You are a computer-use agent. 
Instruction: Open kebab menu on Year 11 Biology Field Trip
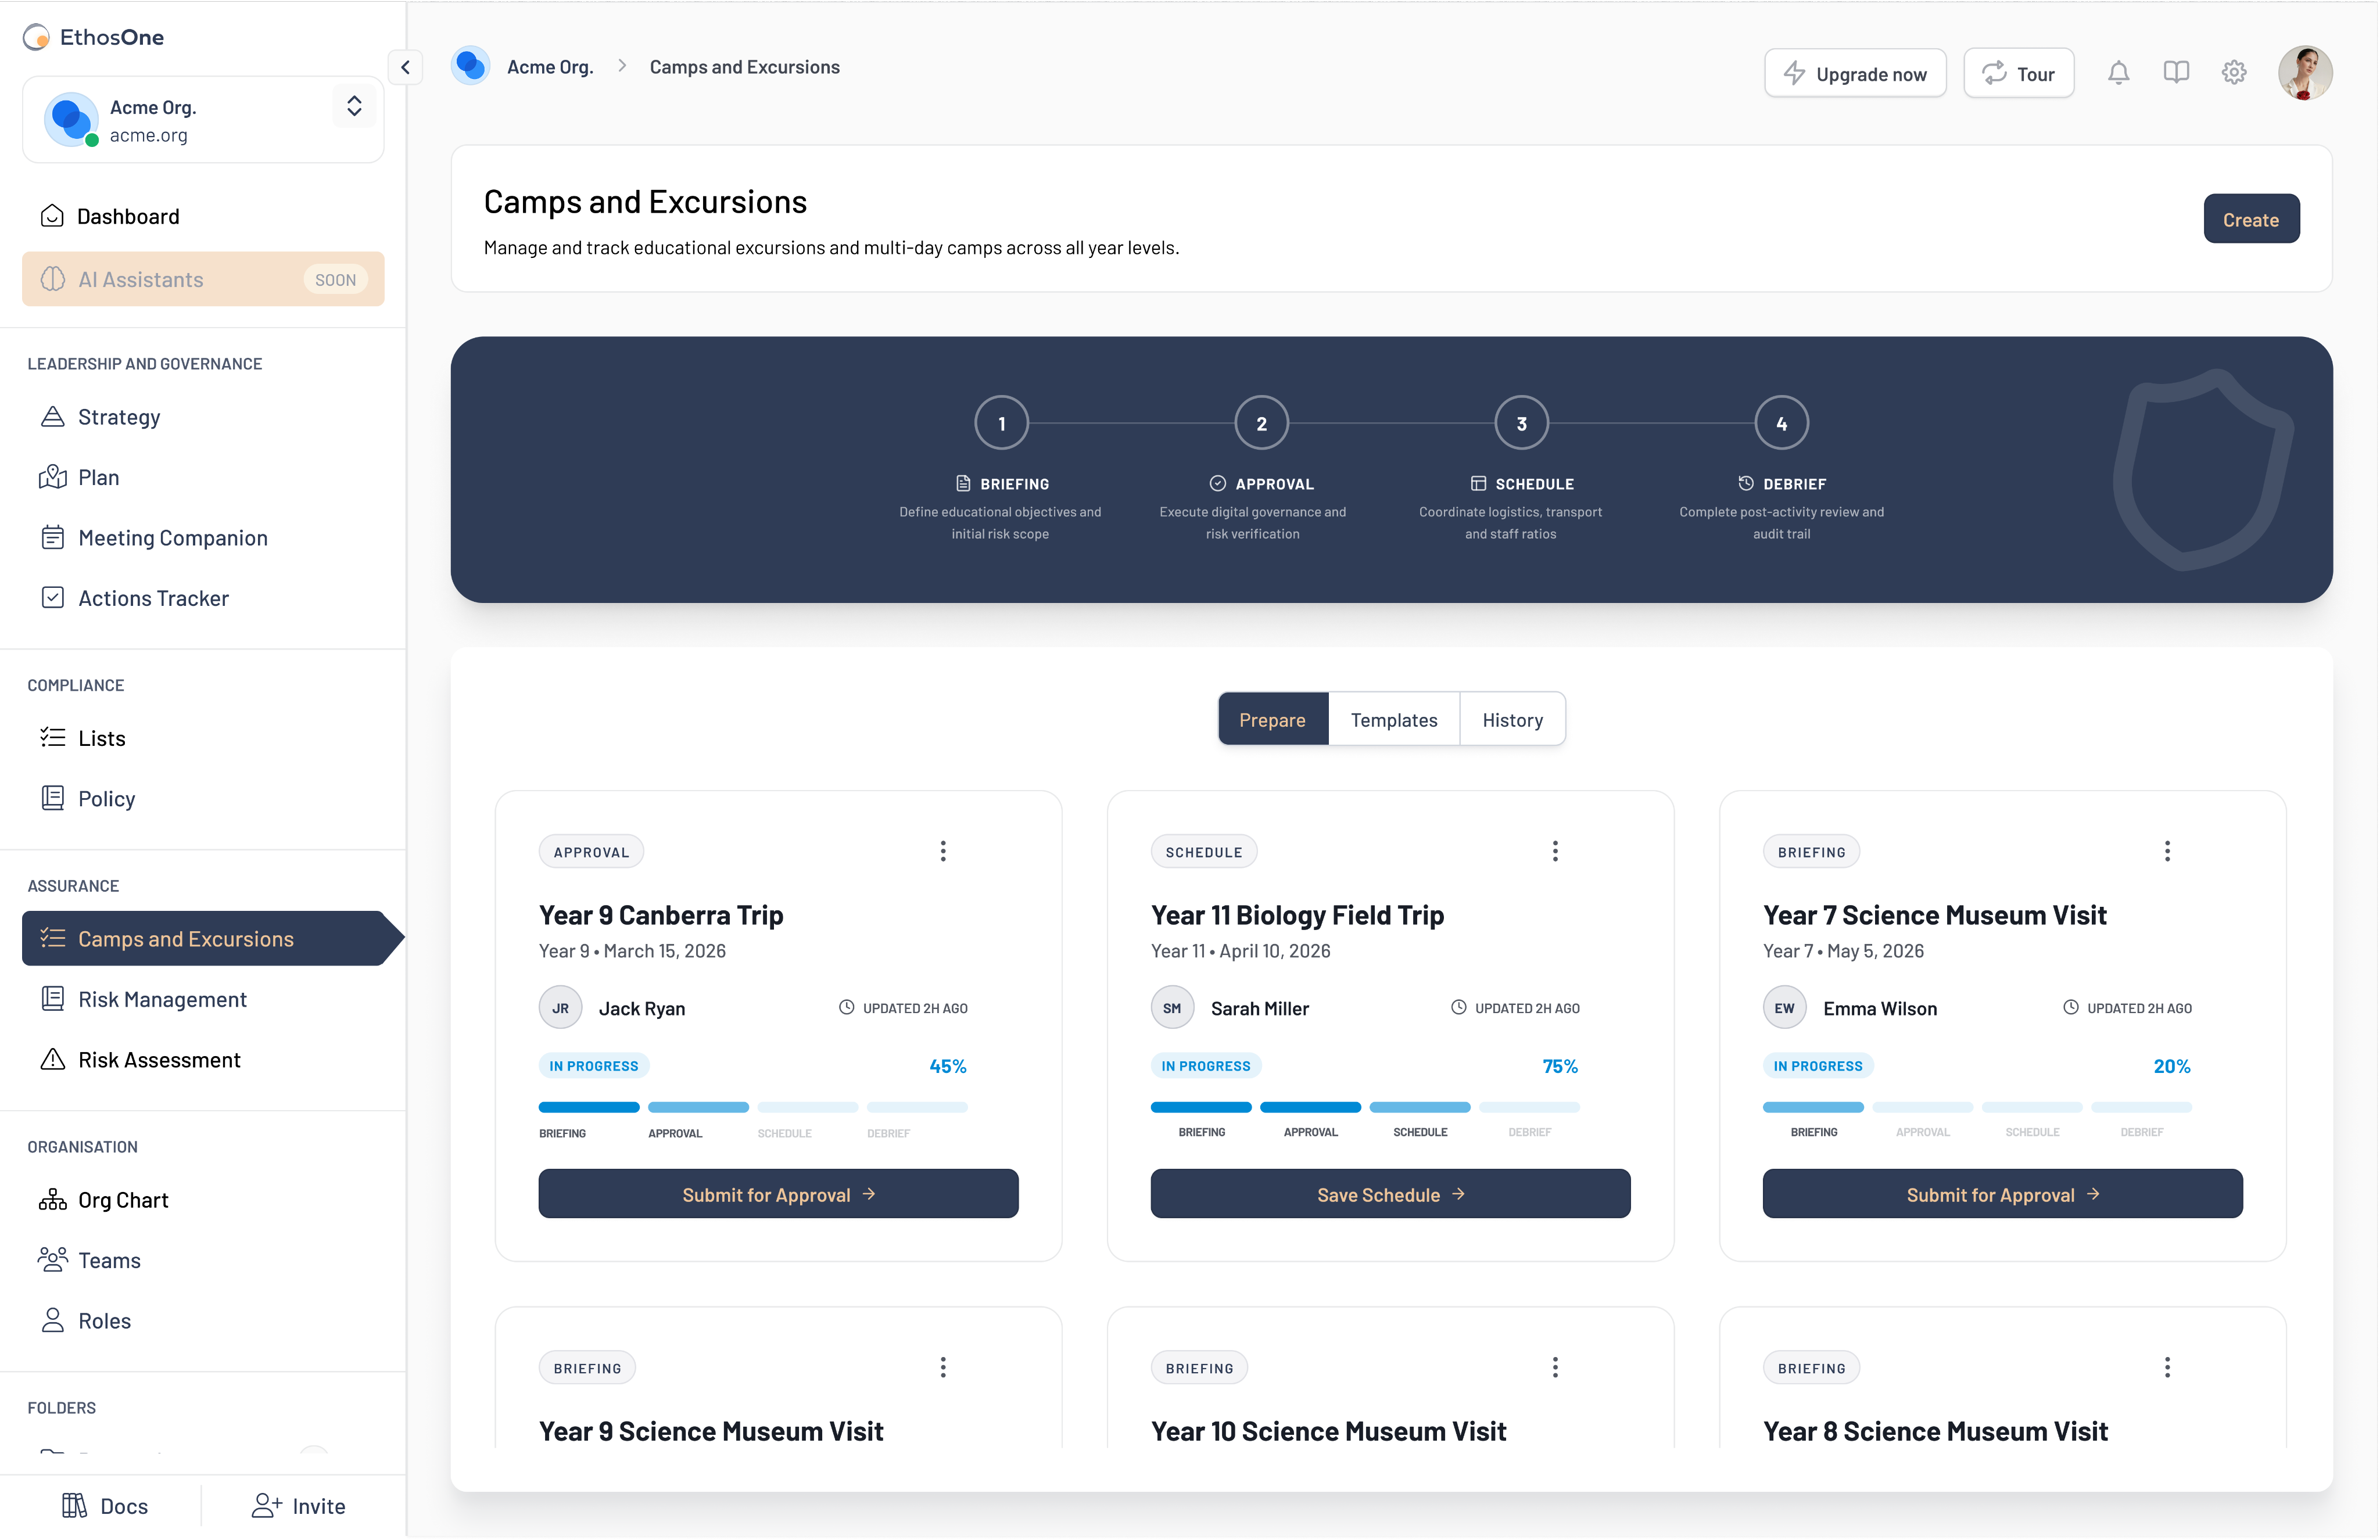coord(1555,851)
